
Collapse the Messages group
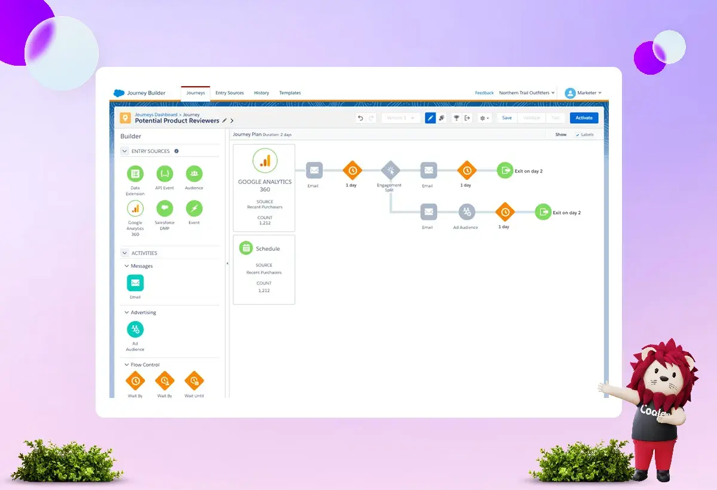[127, 266]
